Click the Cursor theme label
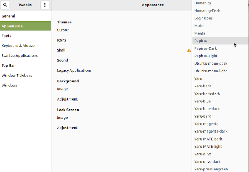Viewport: 249px width, 172px height. point(63,30)
